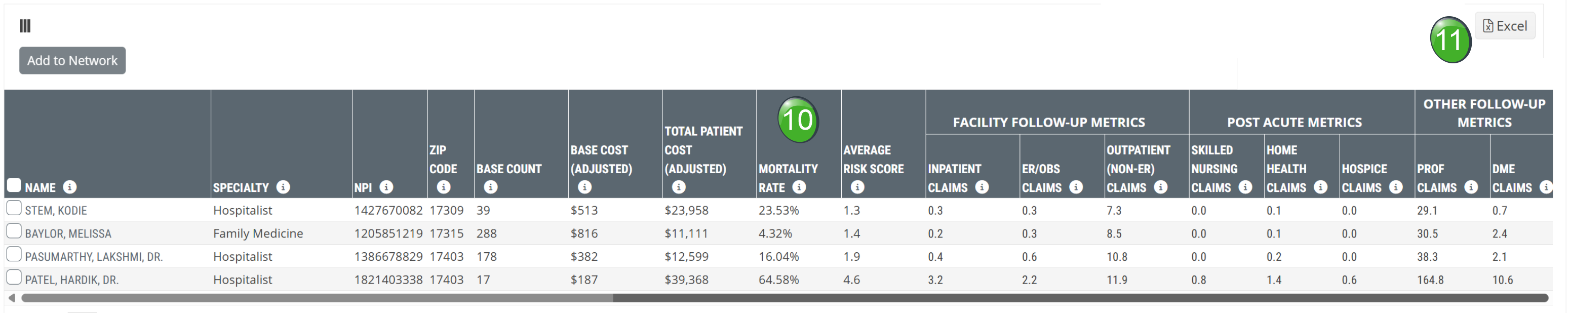Click Zip Code info icon

[x=444, y=187]
